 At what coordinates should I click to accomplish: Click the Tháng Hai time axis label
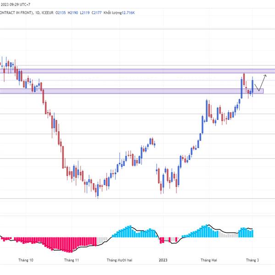click(x=209, y=260)
